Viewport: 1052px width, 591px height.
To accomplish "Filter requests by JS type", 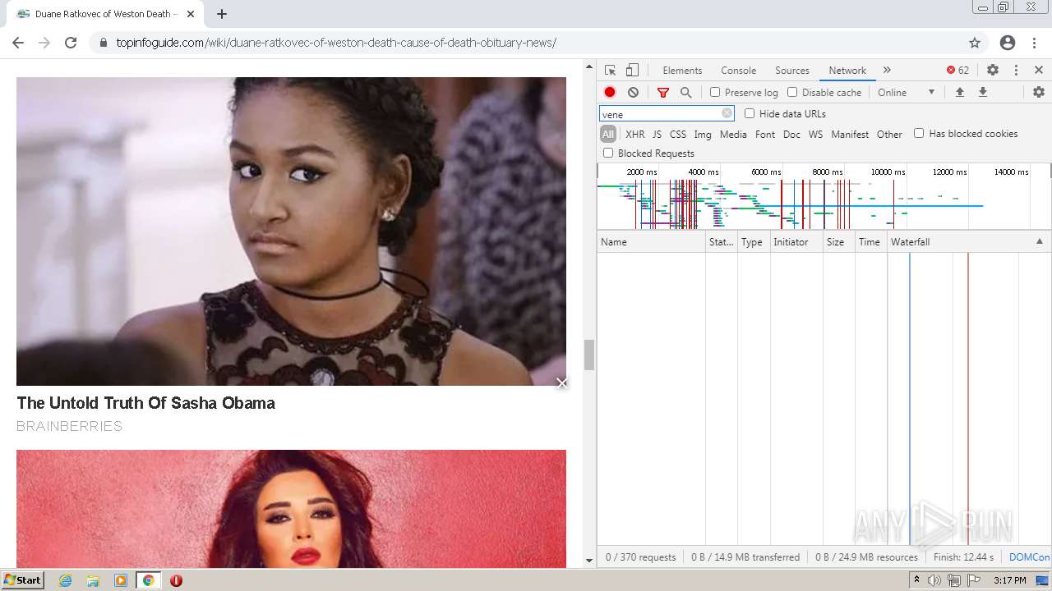I will pyautogui.click(x=657, y=135).
